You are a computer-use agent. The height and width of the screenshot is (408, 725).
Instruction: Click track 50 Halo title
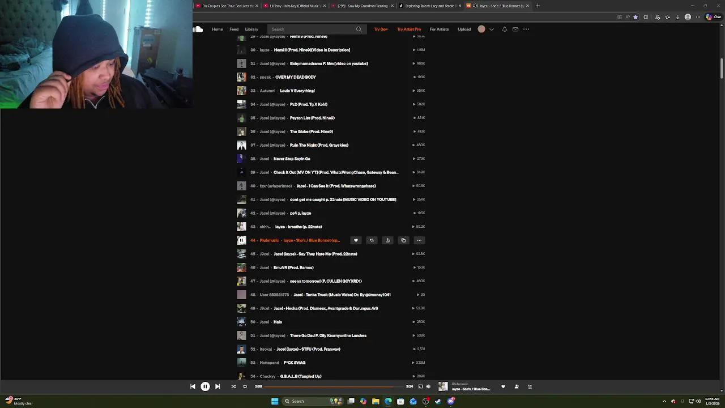point(278,322)
